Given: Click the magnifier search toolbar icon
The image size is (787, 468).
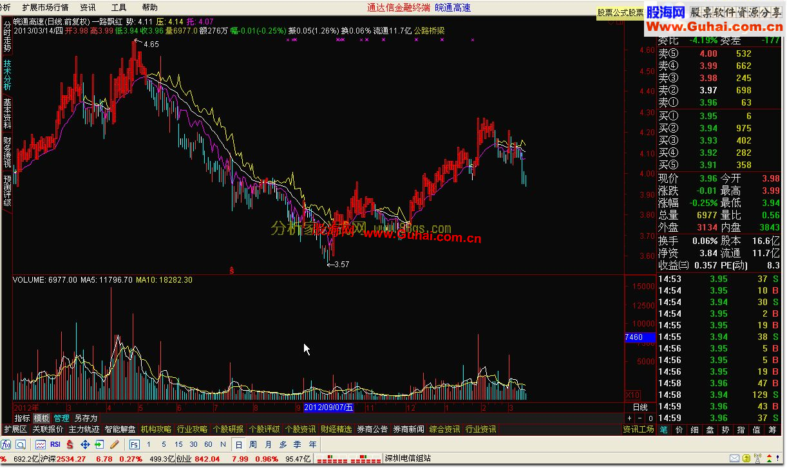Looking at the screenshot, I should (21, 444).
